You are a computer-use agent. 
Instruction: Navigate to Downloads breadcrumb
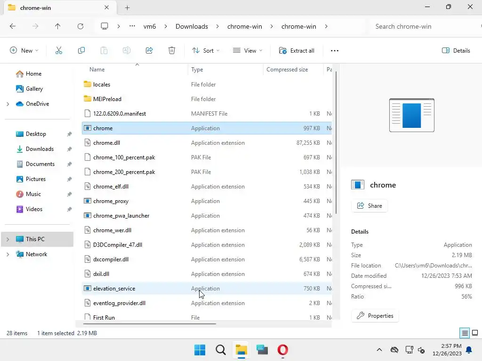pos(192,26)
